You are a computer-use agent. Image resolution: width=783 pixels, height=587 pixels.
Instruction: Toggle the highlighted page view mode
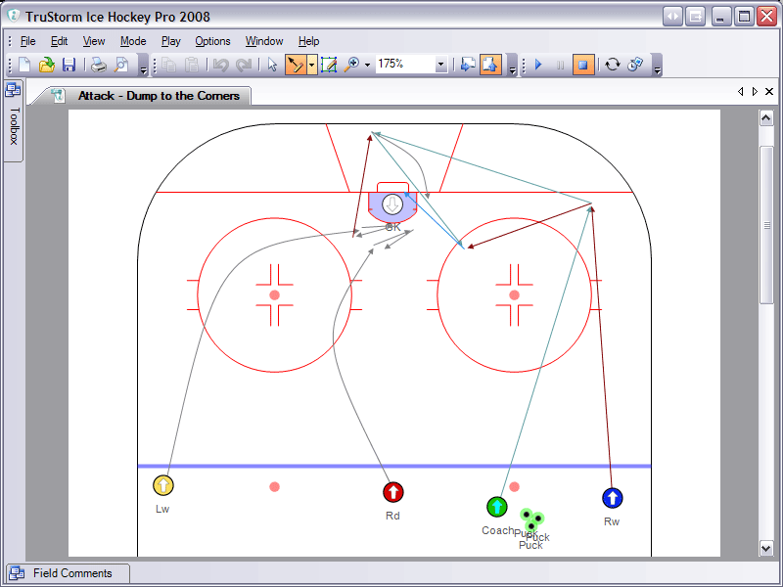point(489,65)
